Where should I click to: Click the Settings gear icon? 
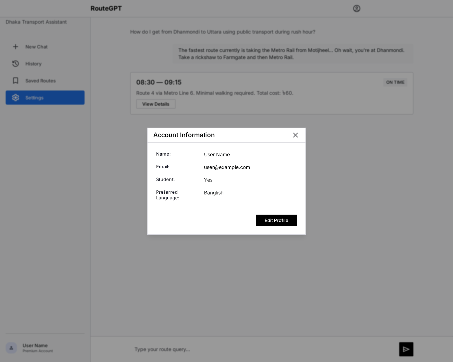click(16, 98)
